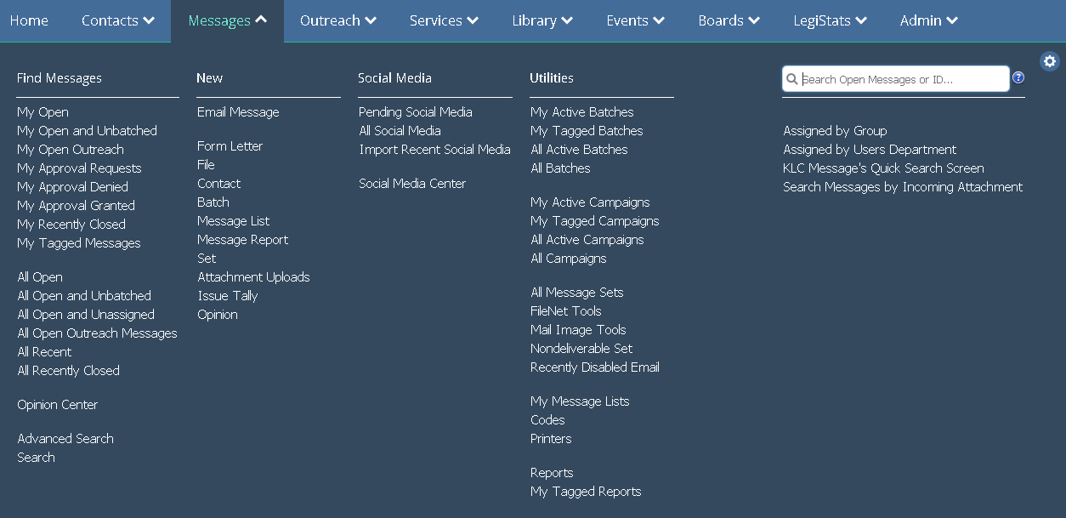The image size is (1066, 518).
Task: Expand the Contacts dropdown
Action: point(117,20)
